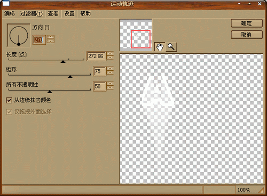Click the navigator preview thumbnail

tap(136, 35)
